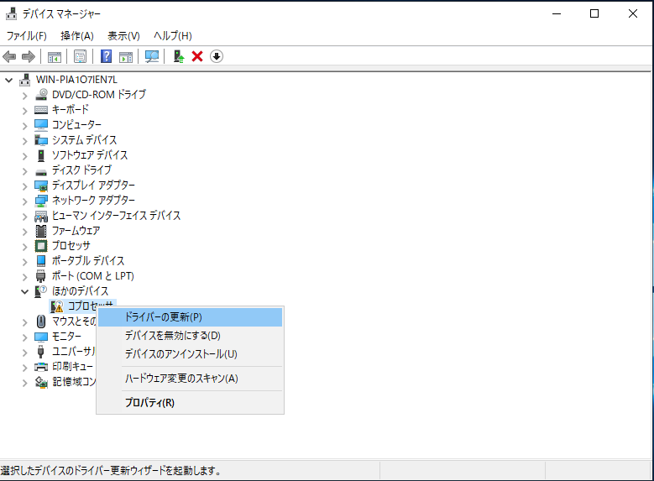Open the 表示(V) menu
Viewport: 654px width, 481px height.
[x=123, y=36]
